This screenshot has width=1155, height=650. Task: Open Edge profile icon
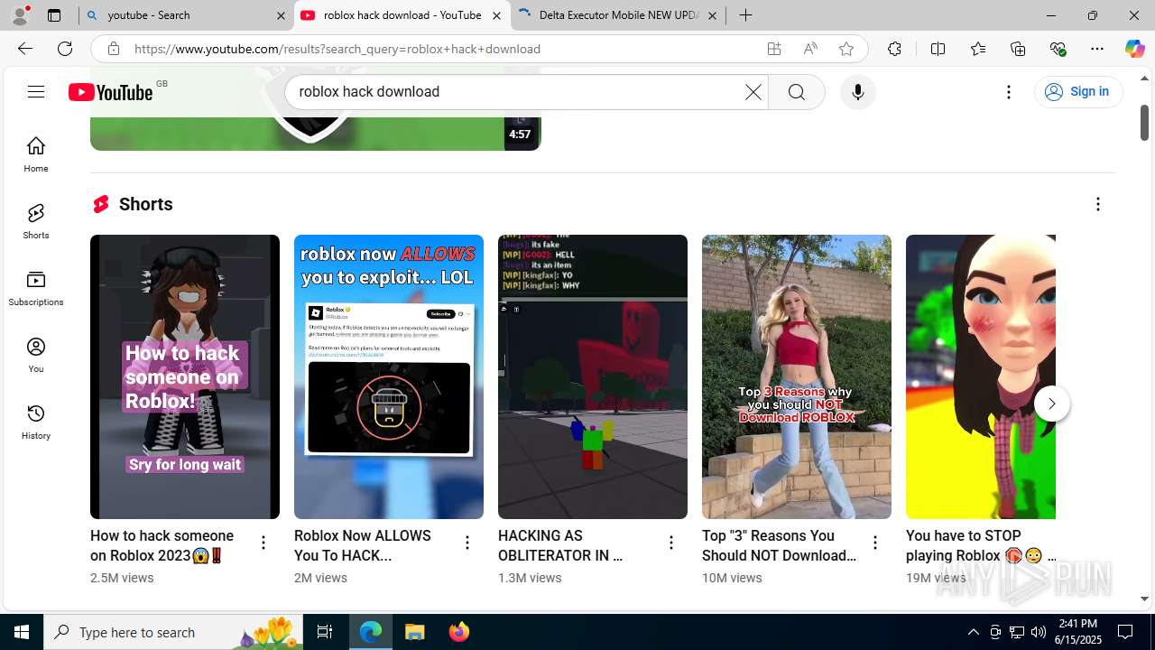tap(21, 14)
